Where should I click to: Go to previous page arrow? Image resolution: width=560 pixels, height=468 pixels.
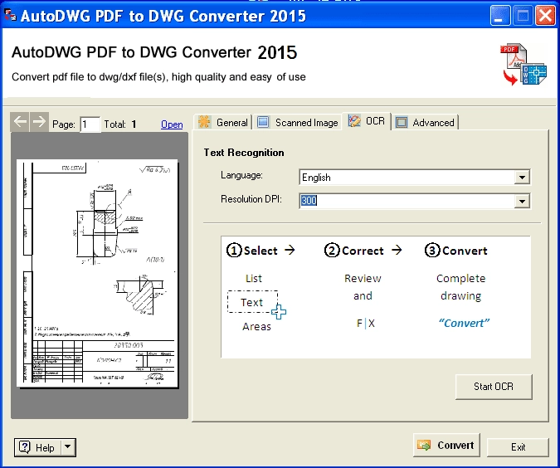[x=20, y=122]
